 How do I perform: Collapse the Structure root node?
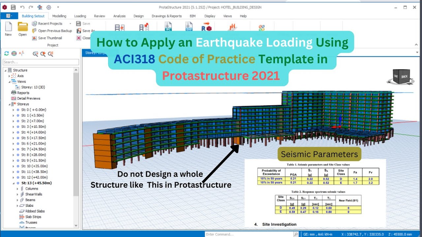[5, 70]
